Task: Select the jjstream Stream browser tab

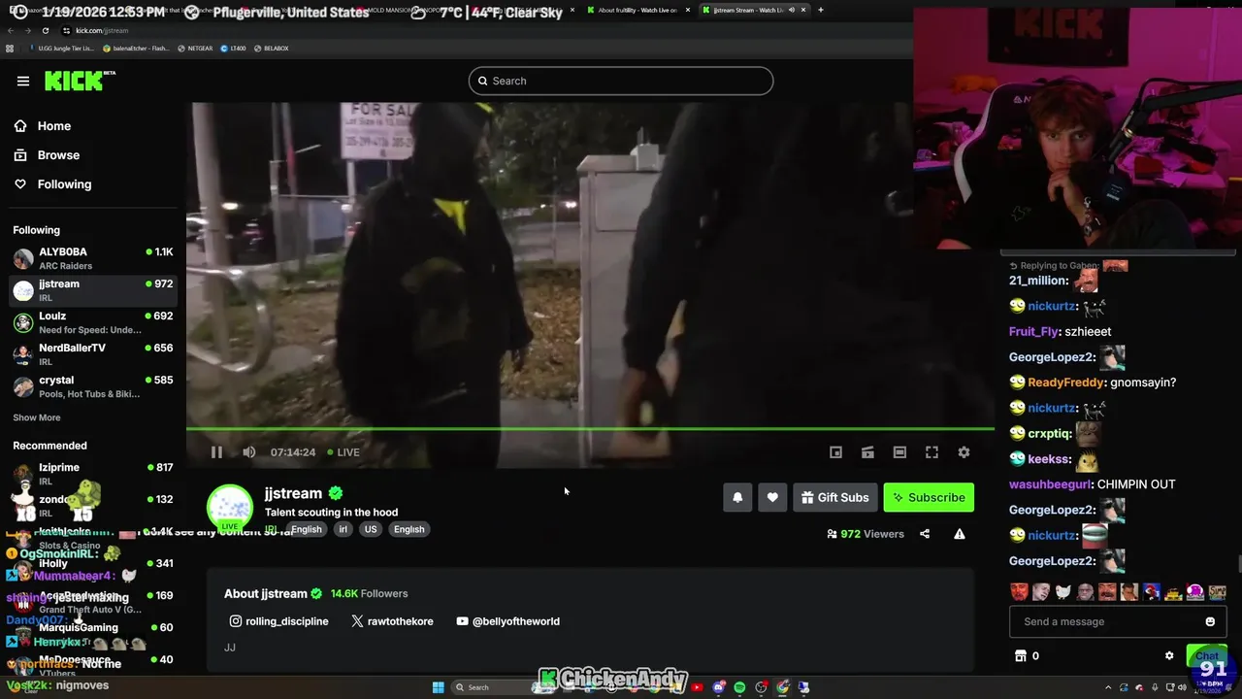Action: [x=755, y=10]
